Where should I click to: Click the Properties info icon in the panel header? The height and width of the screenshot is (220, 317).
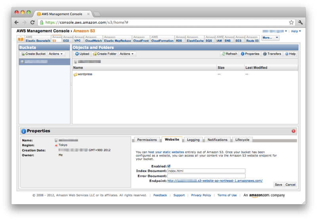pyautogui.click(x=23, y=131)
